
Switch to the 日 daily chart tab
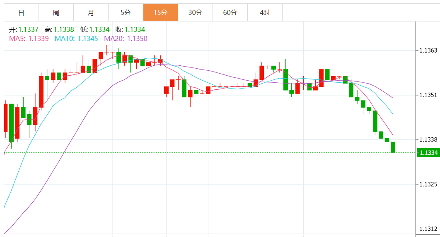tap(21, 13)
